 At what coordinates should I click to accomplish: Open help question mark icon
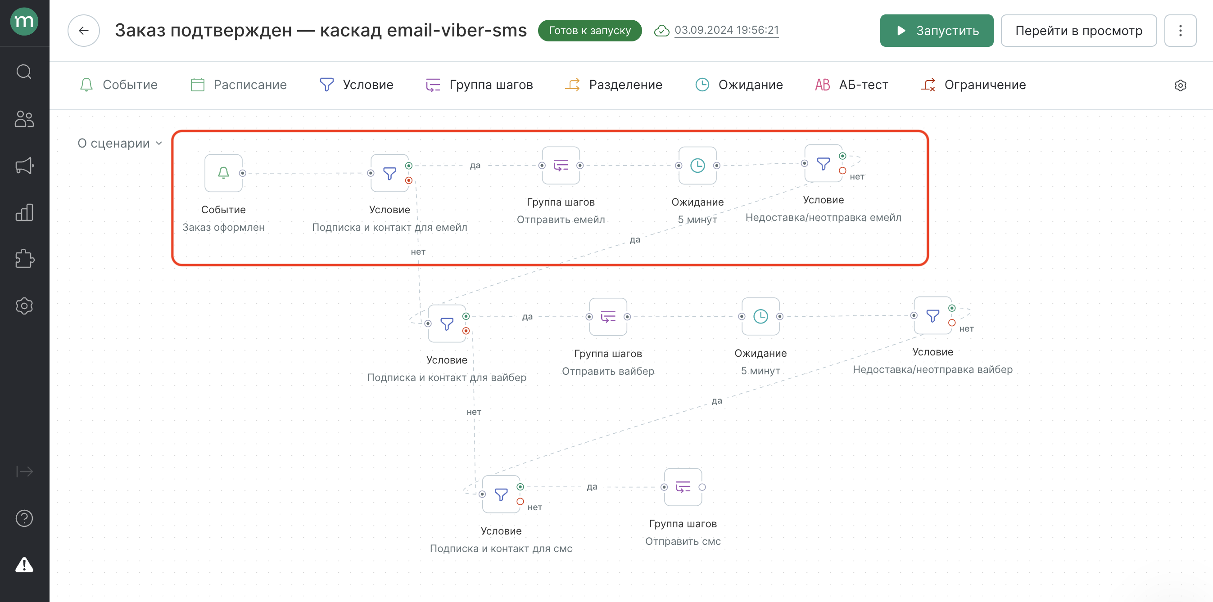[24, 518]
